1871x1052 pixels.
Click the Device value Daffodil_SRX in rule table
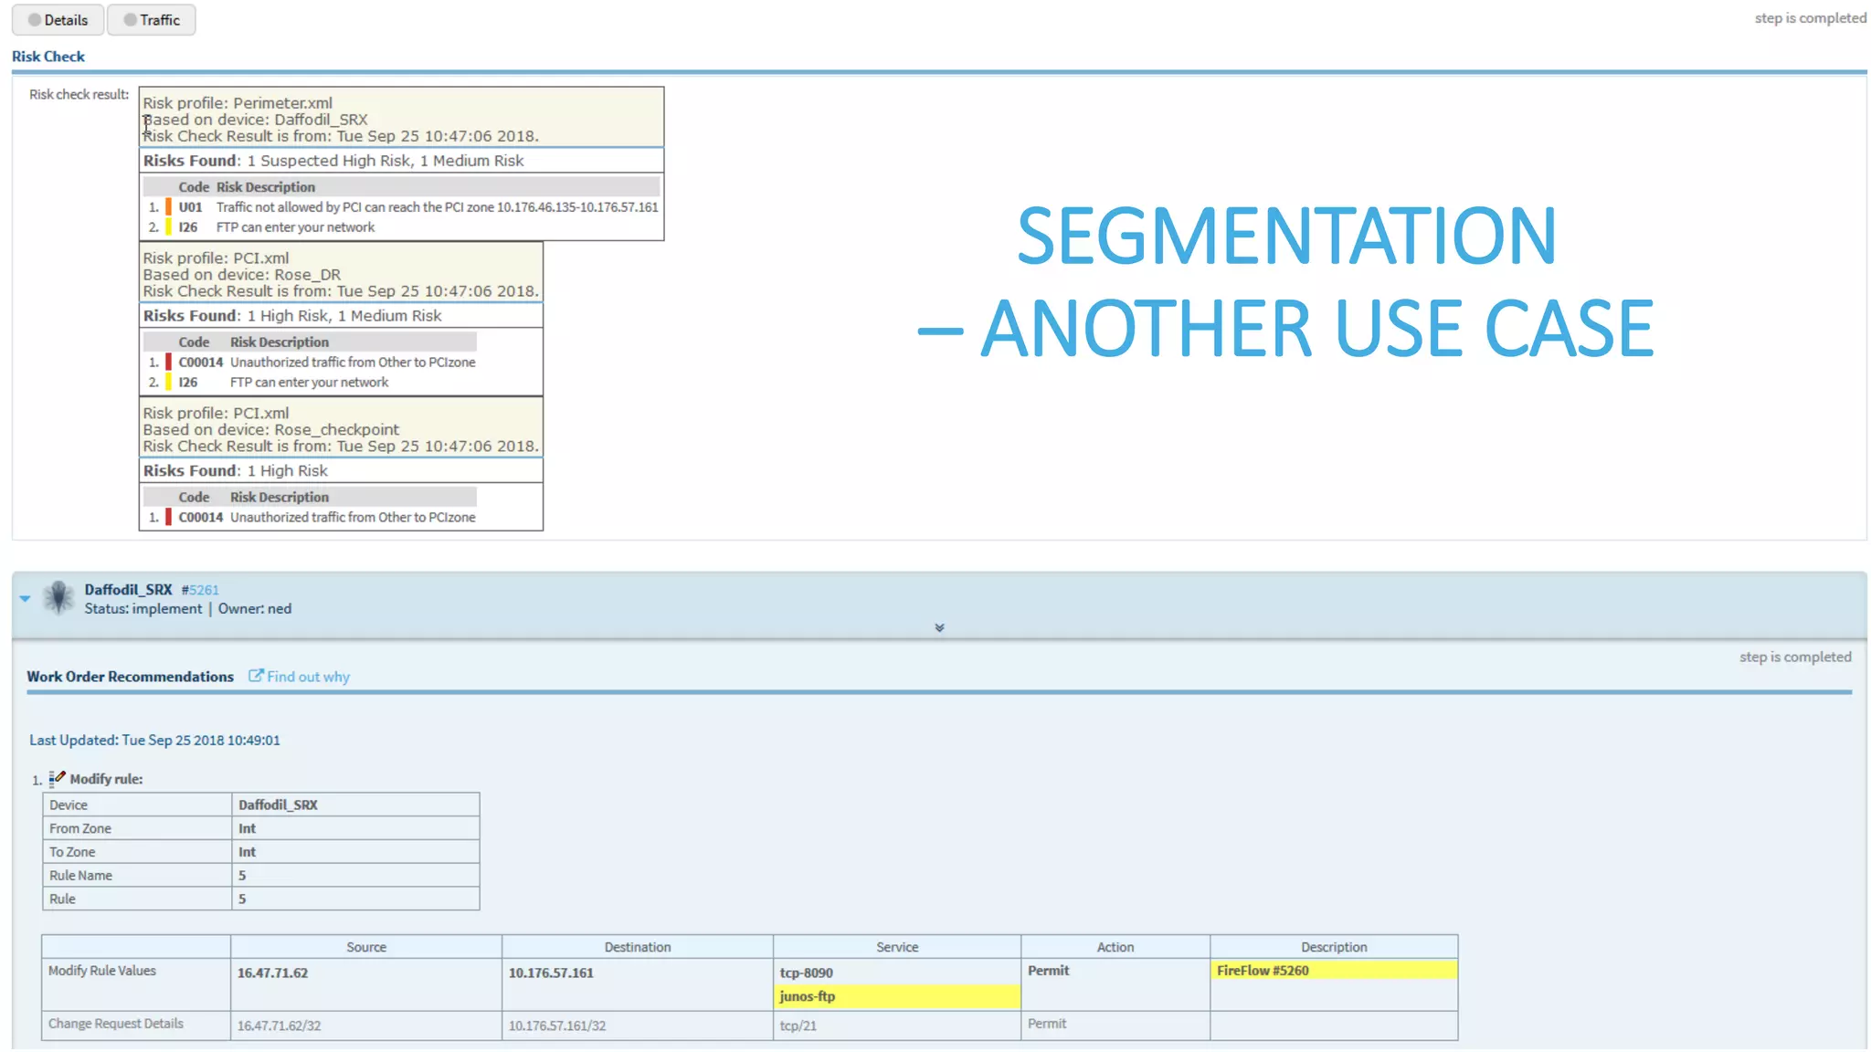(278, 805)
